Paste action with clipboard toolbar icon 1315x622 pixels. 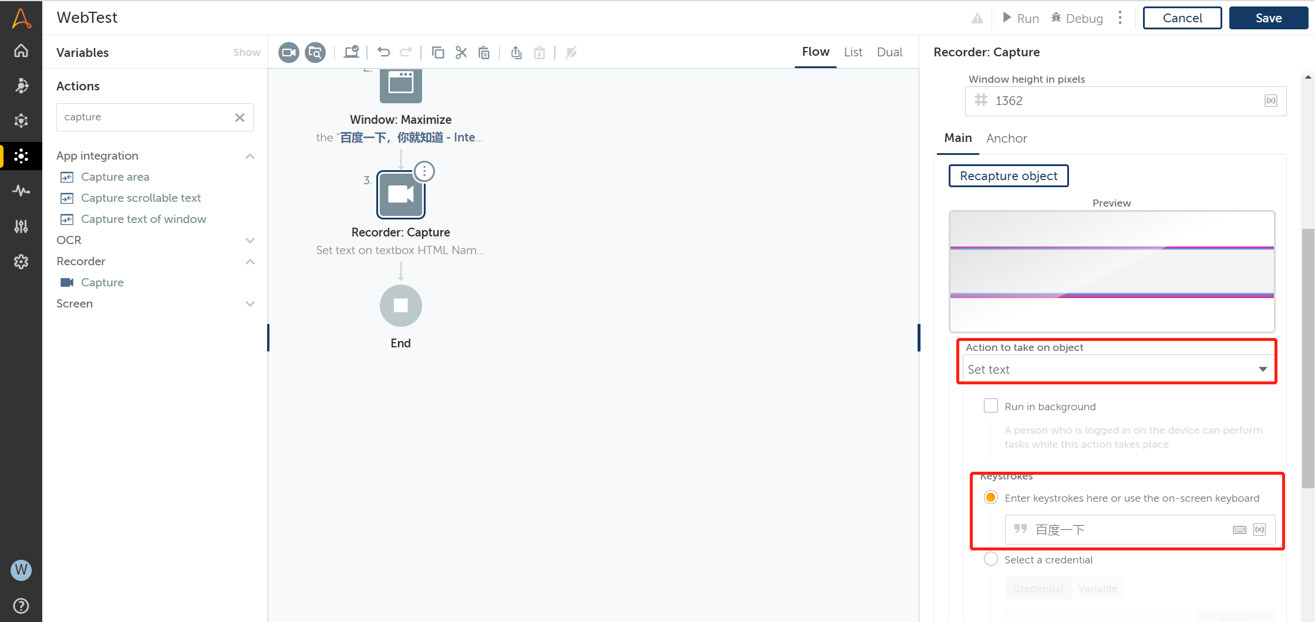484,53
